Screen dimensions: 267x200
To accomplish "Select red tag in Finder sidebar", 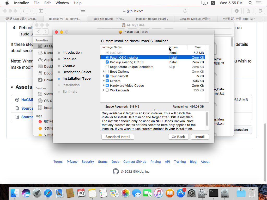I will [x=40, y=121].
